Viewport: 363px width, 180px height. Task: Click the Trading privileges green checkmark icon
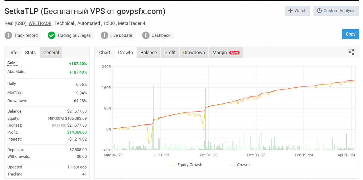click(x=51, y=35)
